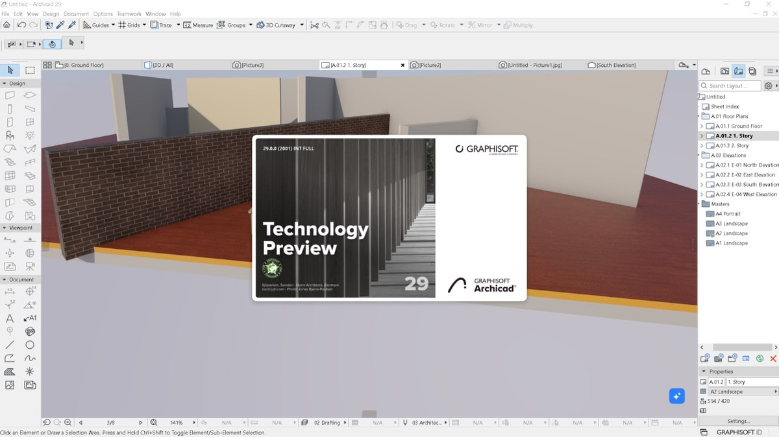The width and height of the screenshot is (779, 437).
Task: Click the green Update icon in Navigator
Action: 760,358
